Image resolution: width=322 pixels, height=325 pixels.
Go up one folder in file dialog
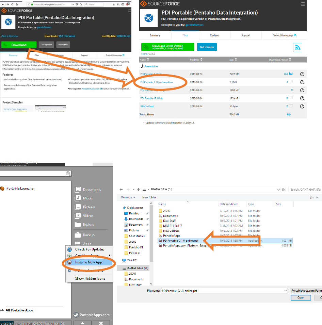point(139,189)
